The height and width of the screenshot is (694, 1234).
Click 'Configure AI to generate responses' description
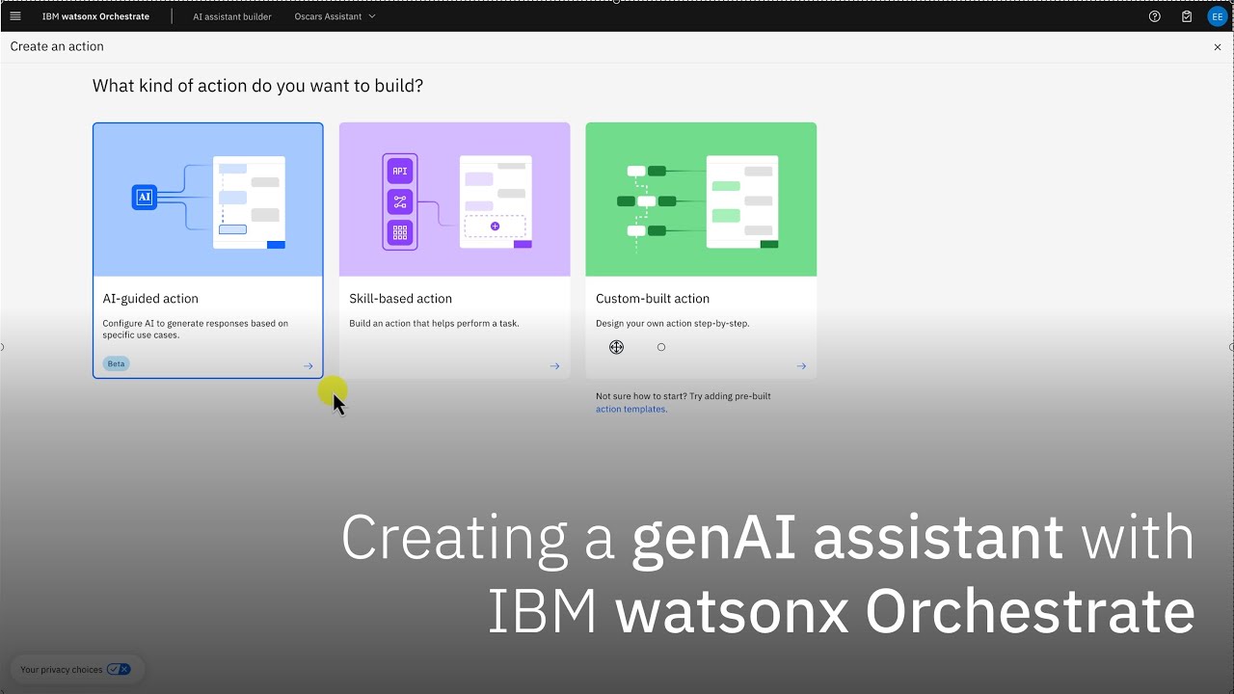196,329
